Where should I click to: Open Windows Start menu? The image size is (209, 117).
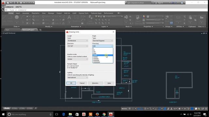(3, 114)
